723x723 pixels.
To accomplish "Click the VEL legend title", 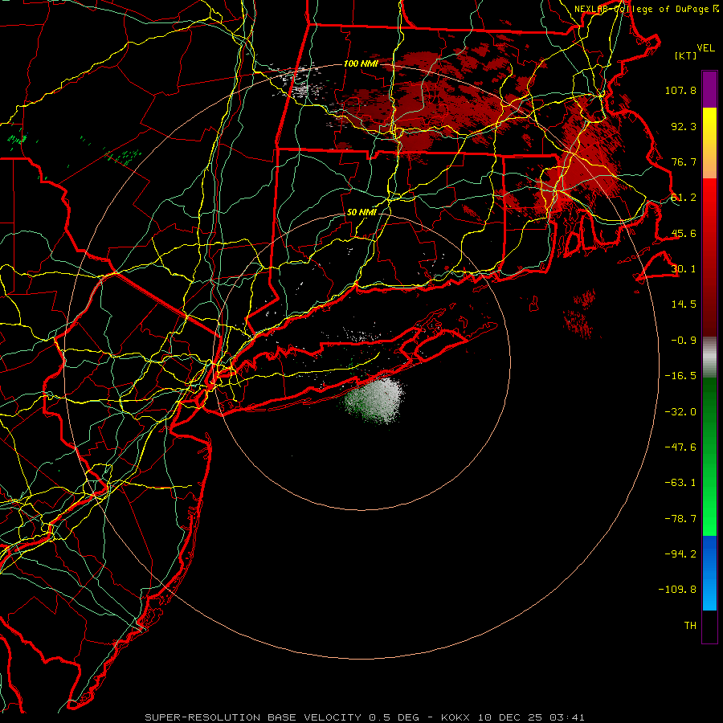I will [705, 47].
